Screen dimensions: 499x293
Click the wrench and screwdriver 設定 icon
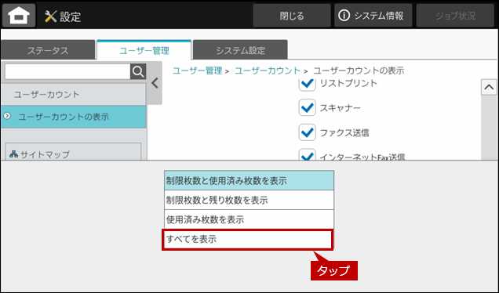click(x=50, y=16)
